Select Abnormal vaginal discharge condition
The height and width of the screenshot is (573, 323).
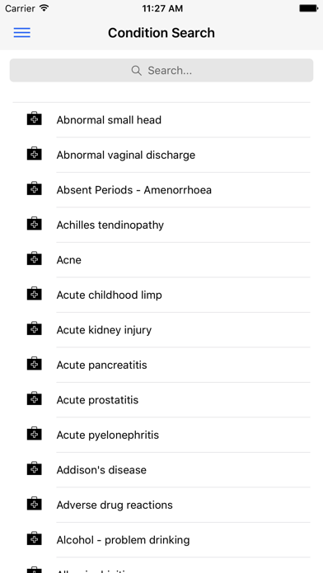161,155
